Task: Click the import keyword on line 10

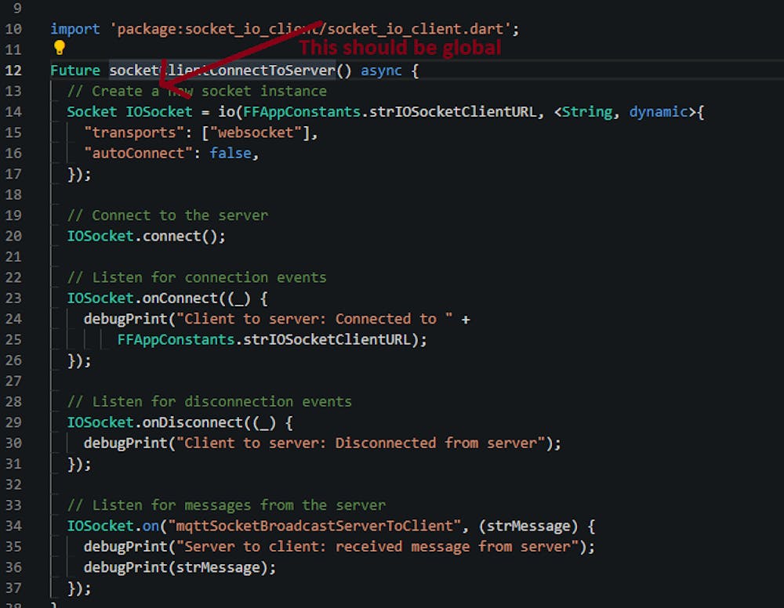Action: tap(75, 29)
